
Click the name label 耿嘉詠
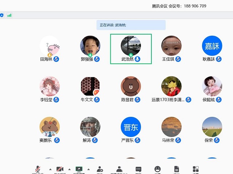pos(209,59)
